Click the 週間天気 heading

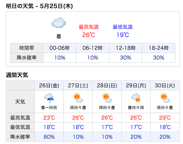[x=17, y=75]
